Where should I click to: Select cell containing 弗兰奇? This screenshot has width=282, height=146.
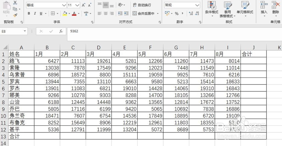click(21, 116)
